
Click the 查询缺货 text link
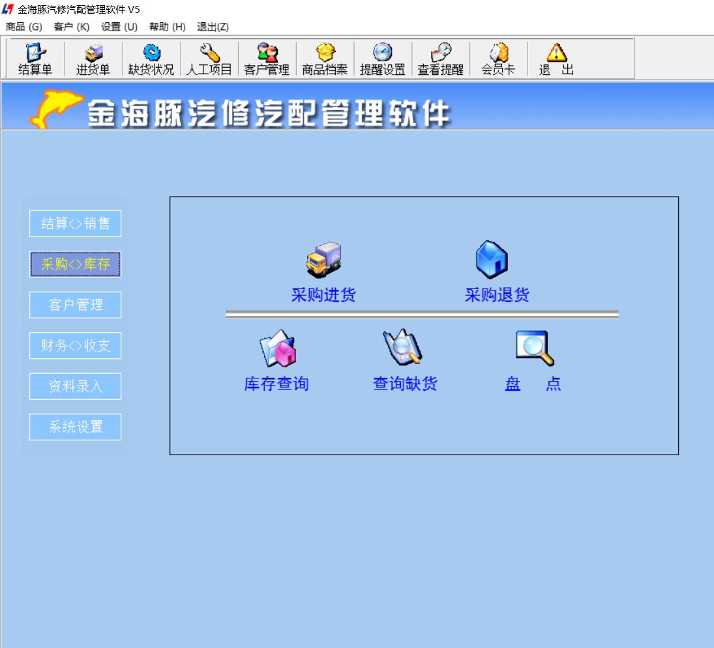[x=405, y=384]
